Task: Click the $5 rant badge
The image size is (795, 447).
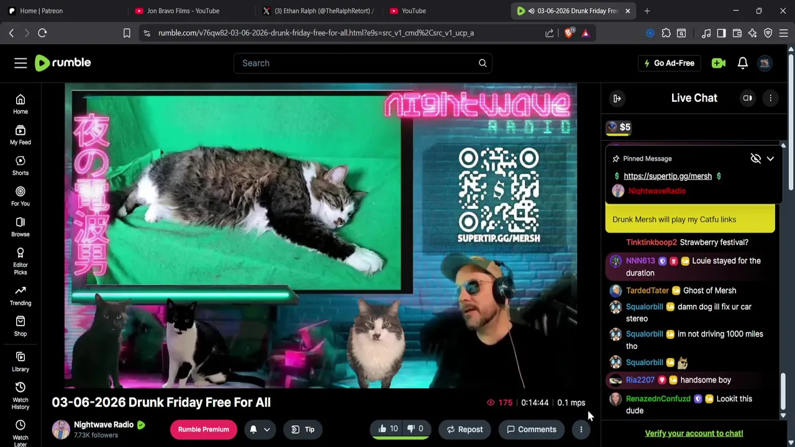Action: [x=619, y=127]
